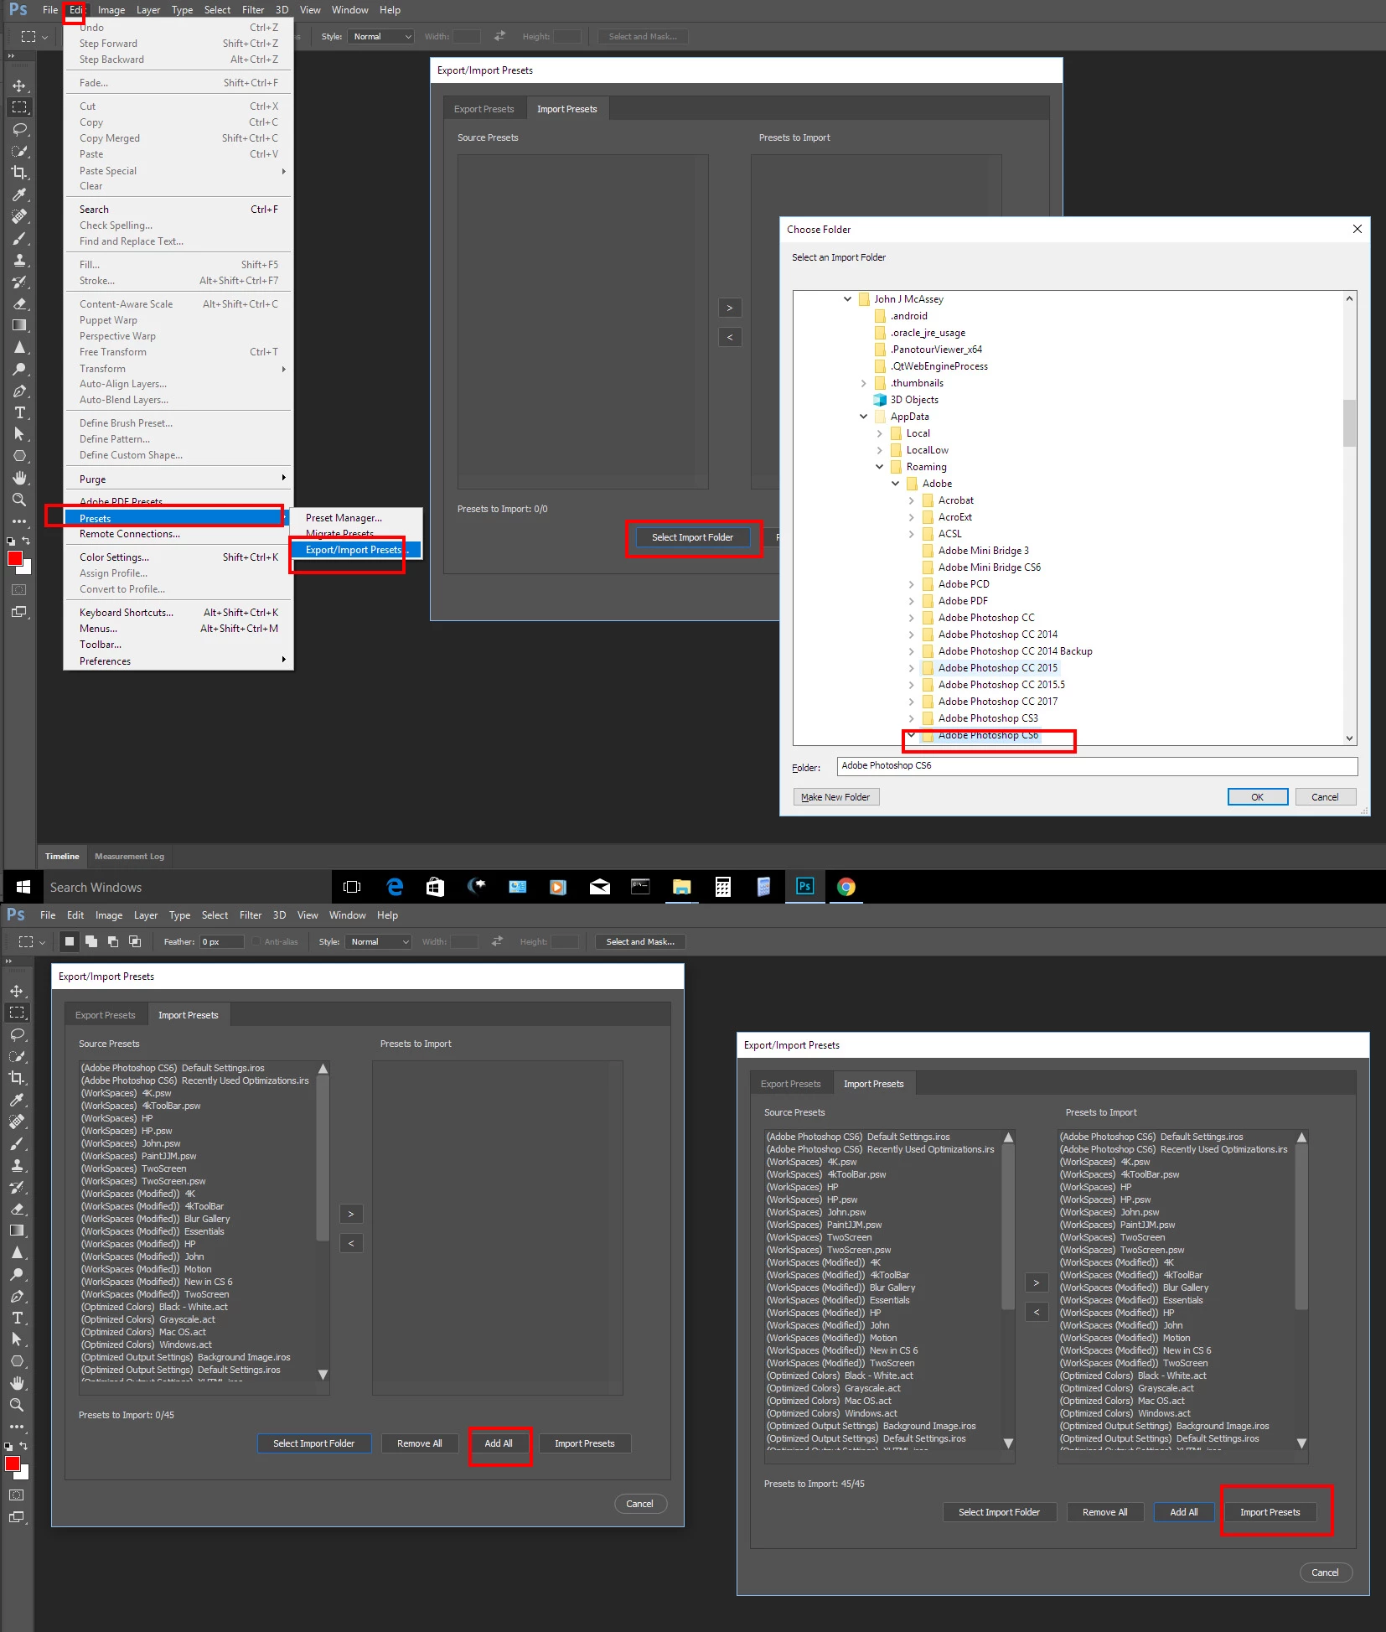The height and width of the screenshot is (1632, 1386).
Task: Enable Add to selection mode in lower options bar
Action: [91, 941]
